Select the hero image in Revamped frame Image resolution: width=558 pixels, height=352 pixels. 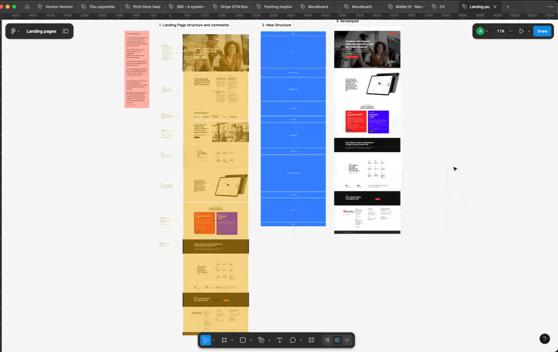[x=367, y=49]
